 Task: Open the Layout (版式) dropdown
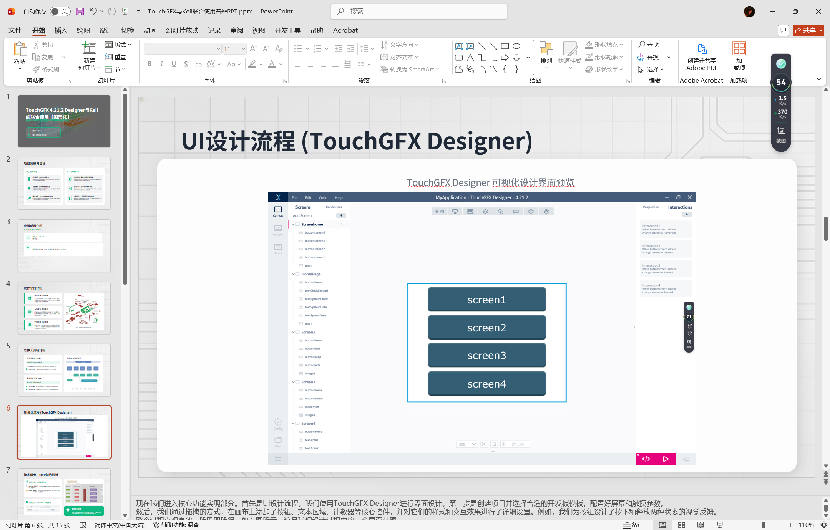tap(119, 45)
